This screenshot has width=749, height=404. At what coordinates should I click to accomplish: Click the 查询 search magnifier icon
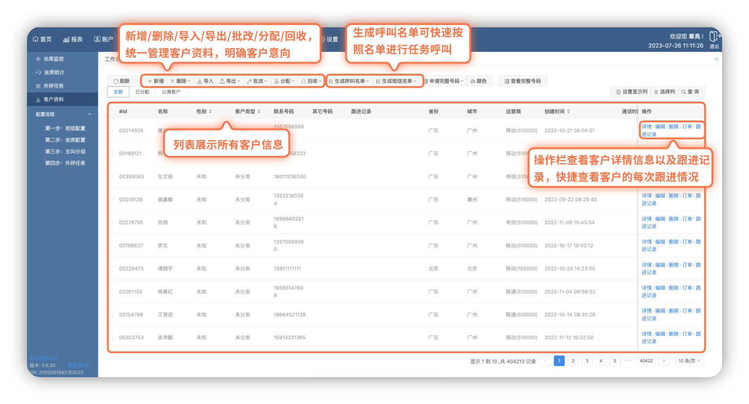coord(684,92)
